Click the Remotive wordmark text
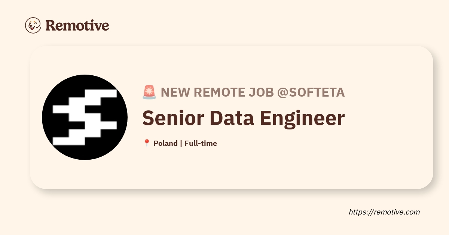449x235 pixels. pyautogui.click(x=77, y=25)
